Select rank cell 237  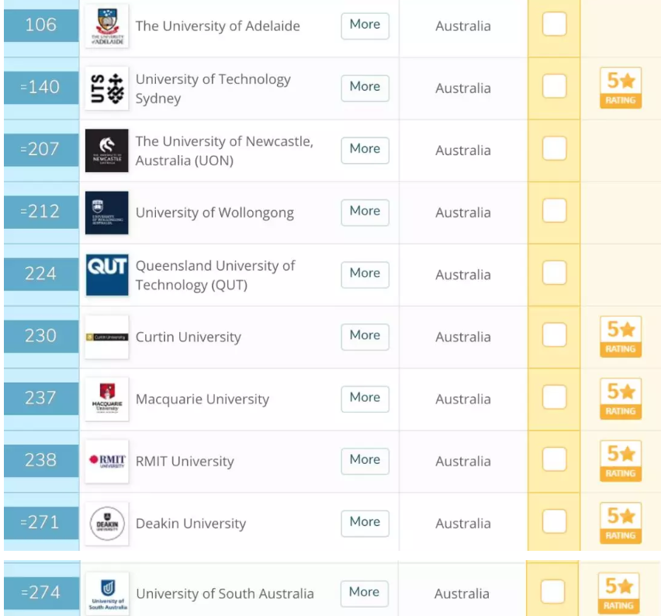(41, 399)
